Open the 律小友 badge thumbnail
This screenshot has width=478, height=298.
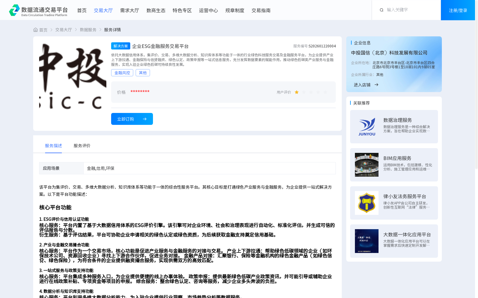coord(367,203)
